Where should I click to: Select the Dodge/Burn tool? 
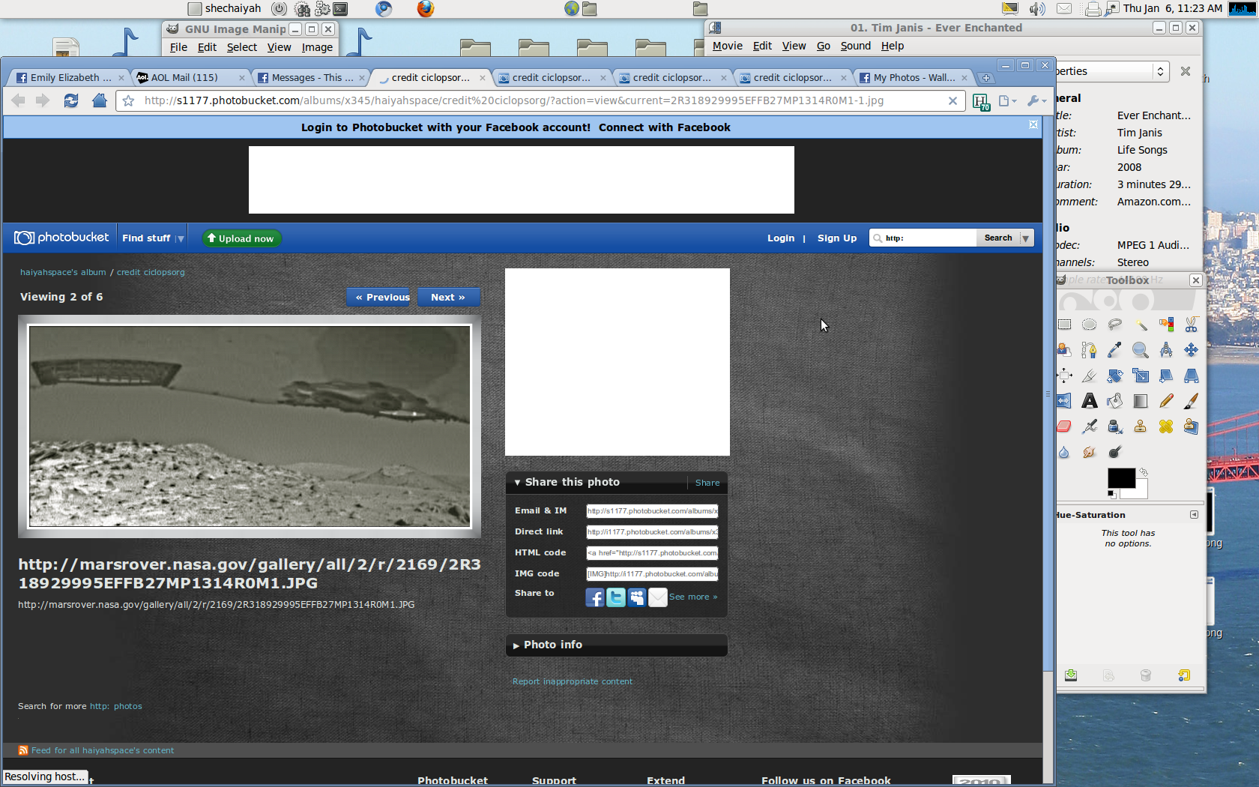tap(1115, 452)
